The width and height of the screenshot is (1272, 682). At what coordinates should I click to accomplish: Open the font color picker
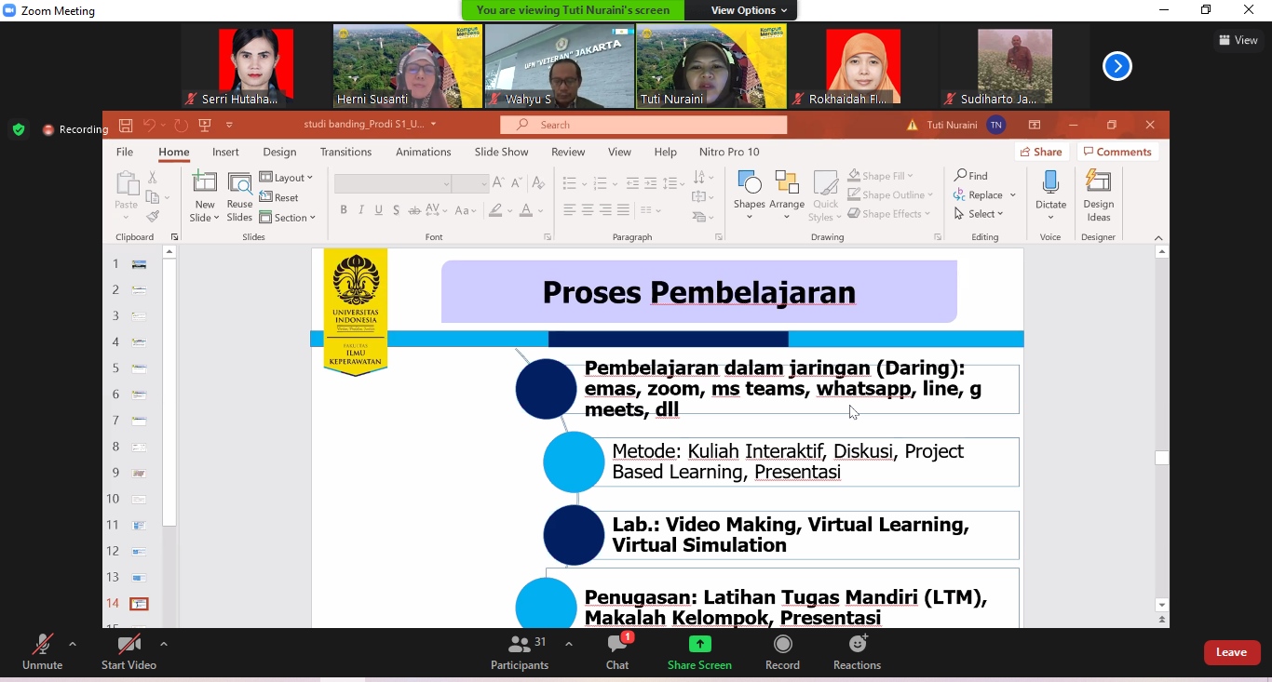pos(541,211)
